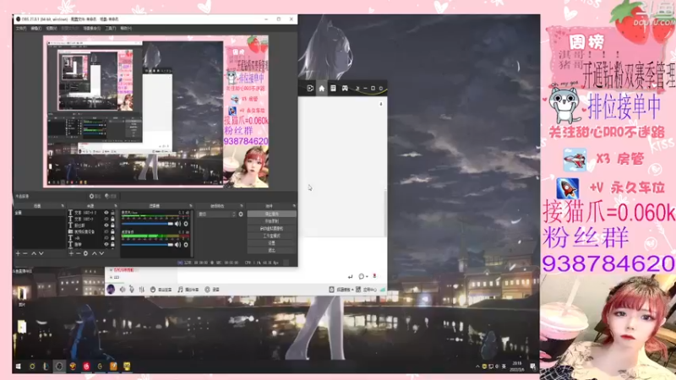Image resolution: width=676 pixels, height=380 pixels.
Task: Open 设置 in OBS controls dock
Action: (271, 243)
